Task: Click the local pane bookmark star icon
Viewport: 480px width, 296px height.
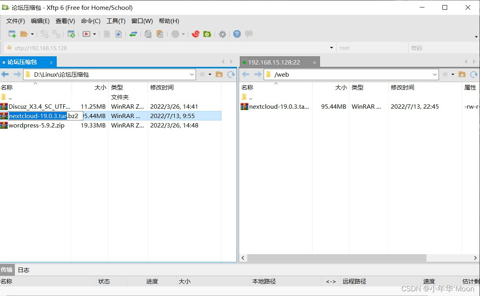Action: 202,74
